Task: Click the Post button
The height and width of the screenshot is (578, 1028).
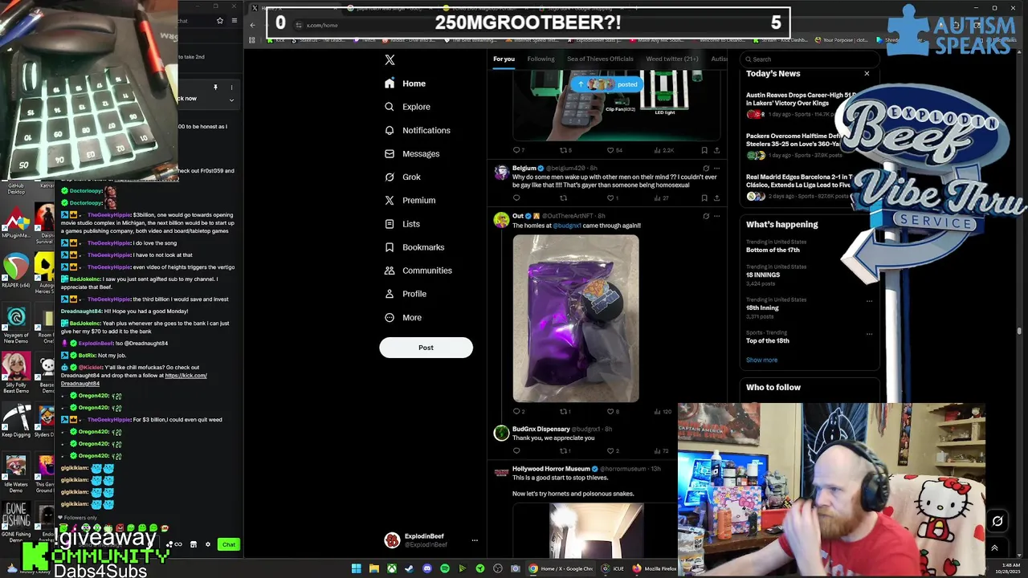Action: coord(426,348)
